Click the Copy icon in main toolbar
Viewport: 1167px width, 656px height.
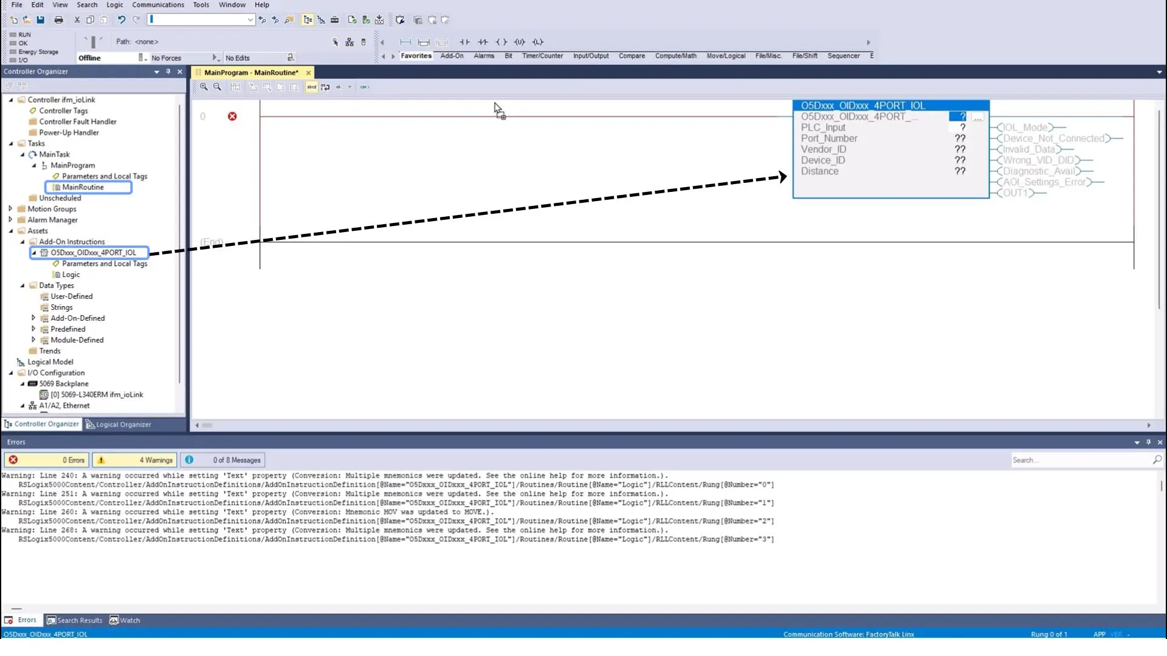(x=90, y=20)
